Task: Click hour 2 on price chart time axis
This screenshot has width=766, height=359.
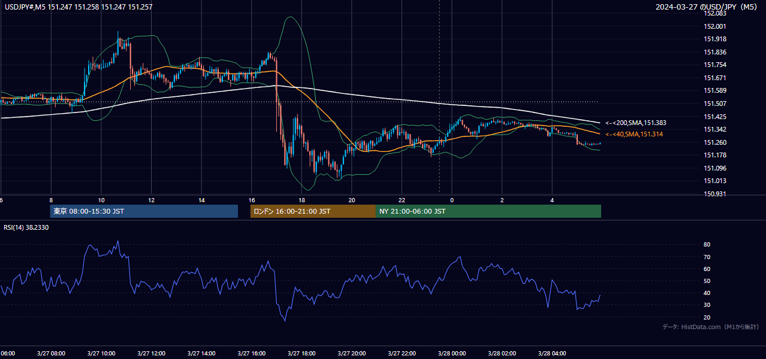Action: click(502, 200)
